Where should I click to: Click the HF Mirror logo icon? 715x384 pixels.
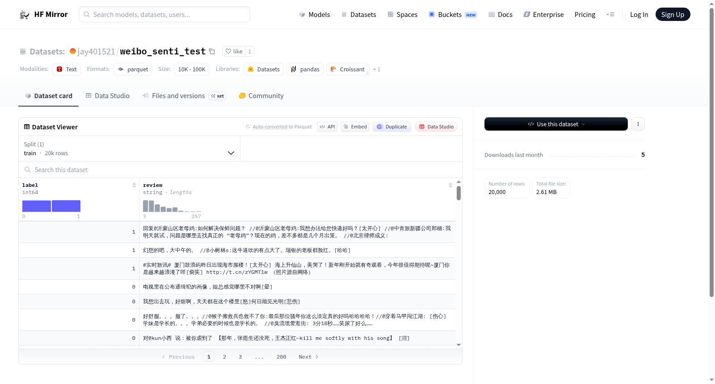(x=25, y=15)
